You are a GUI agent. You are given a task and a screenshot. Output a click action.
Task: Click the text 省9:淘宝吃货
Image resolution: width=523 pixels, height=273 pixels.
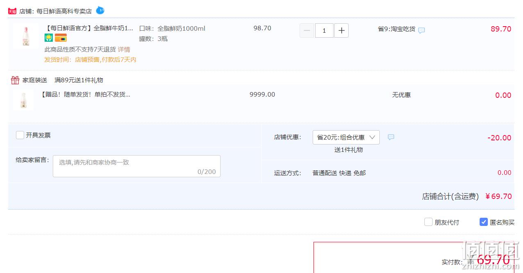pos(397,29)
